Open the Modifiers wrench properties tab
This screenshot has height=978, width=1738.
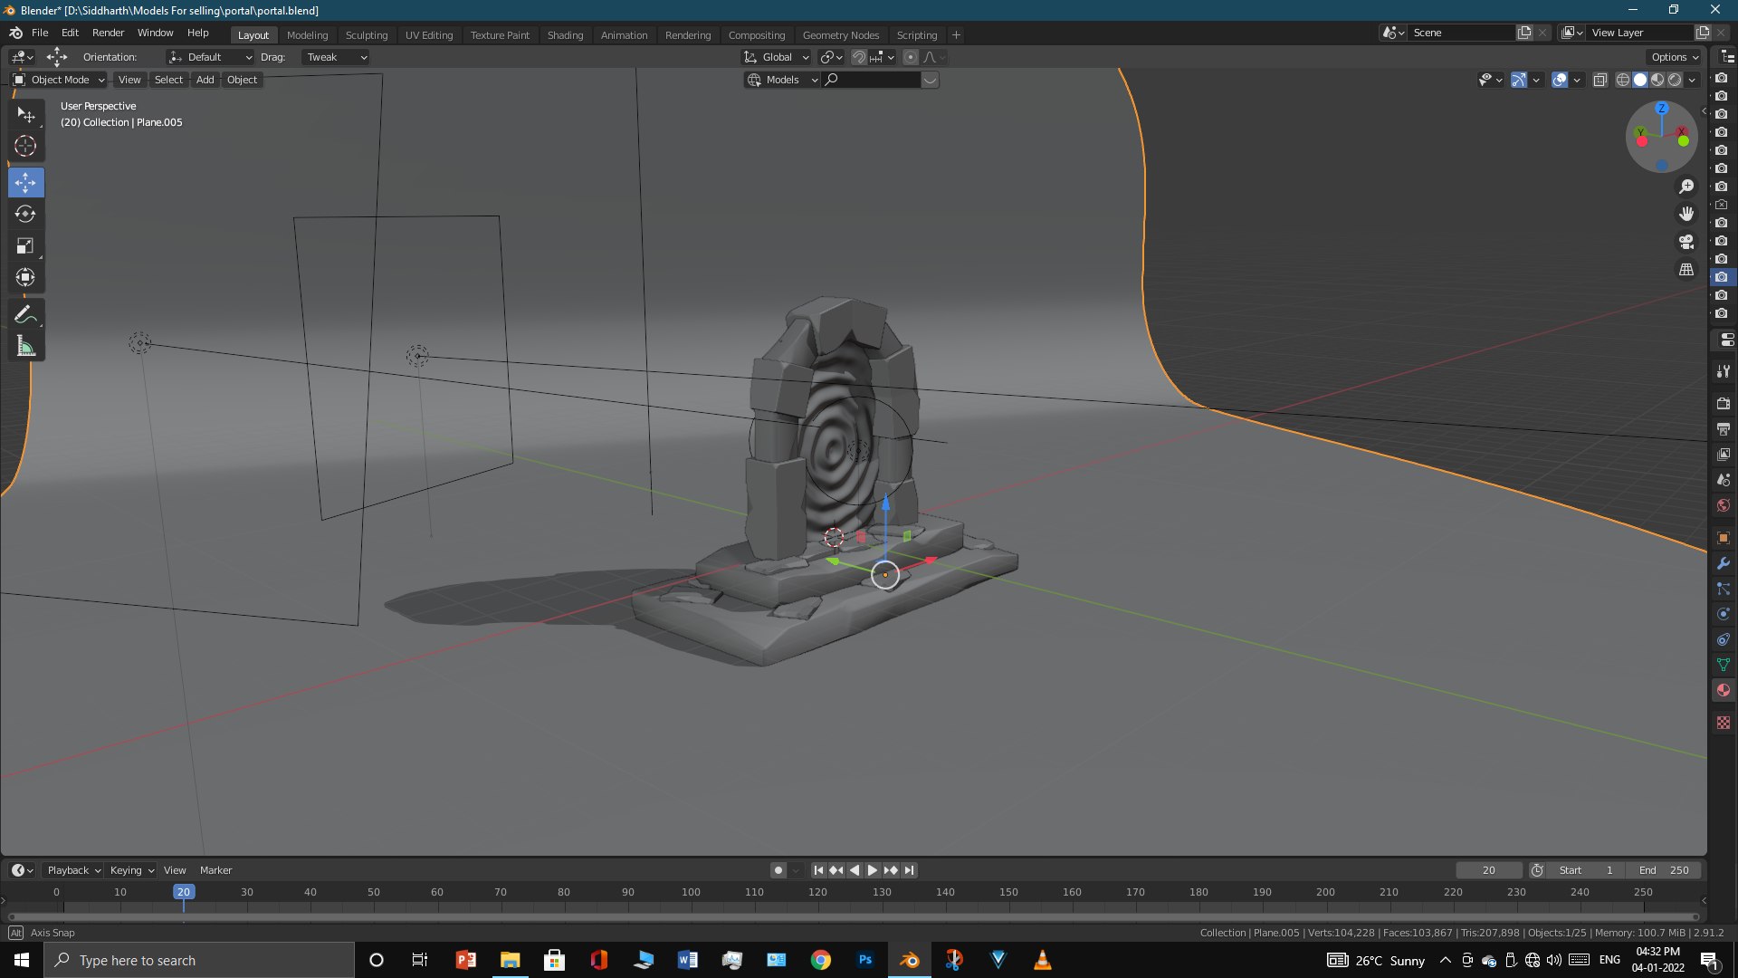coord(1724,563)
